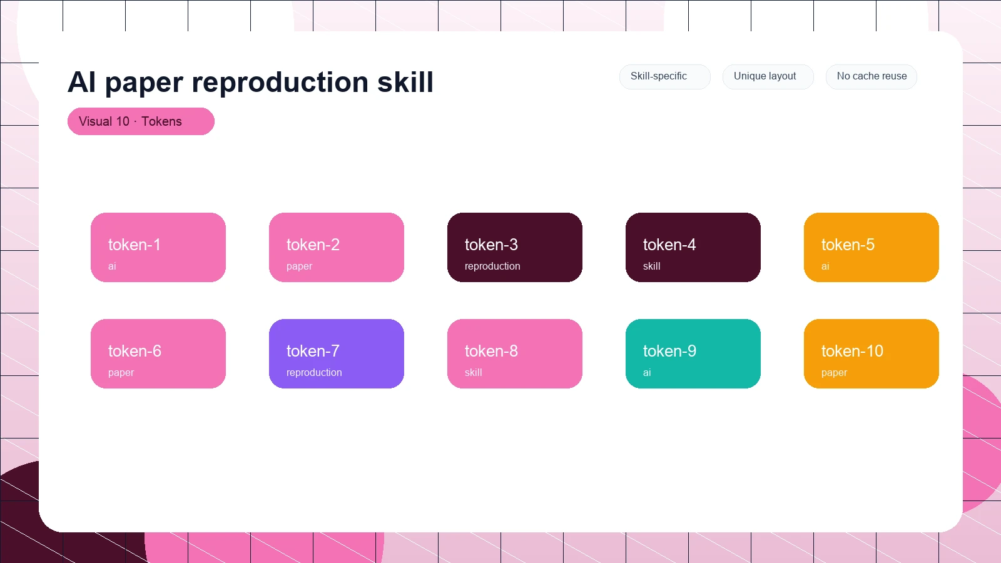Click the AI paper reproduction skill heading
Image resolution: width=1001 pixels, height=563 pixels.
250,82
